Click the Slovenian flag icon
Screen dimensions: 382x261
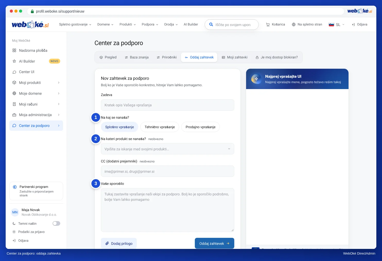pos(331,24)
